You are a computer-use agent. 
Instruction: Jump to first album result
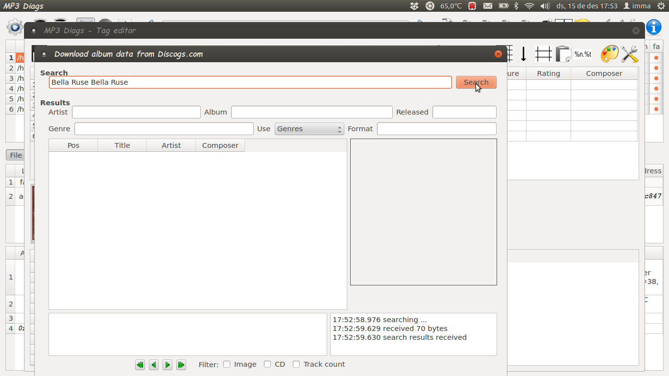140,365
